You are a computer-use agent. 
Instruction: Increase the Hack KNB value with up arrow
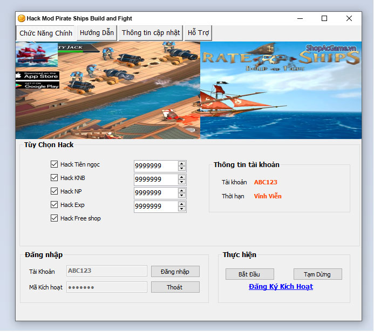(182, 177)
